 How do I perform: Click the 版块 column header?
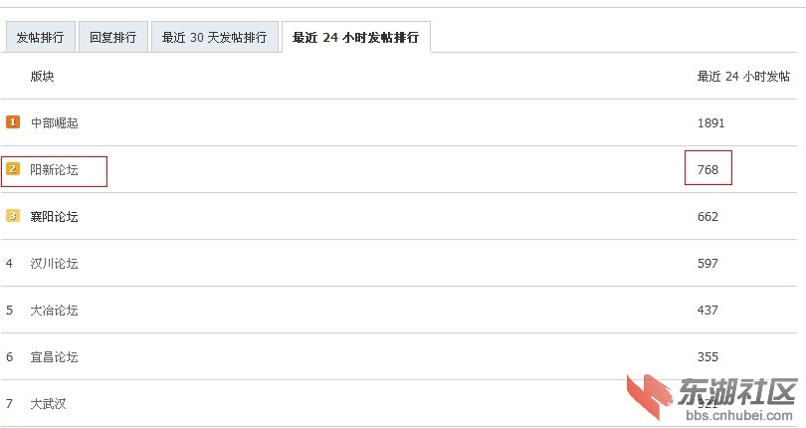pyautogui.click(x=42, y=76)
